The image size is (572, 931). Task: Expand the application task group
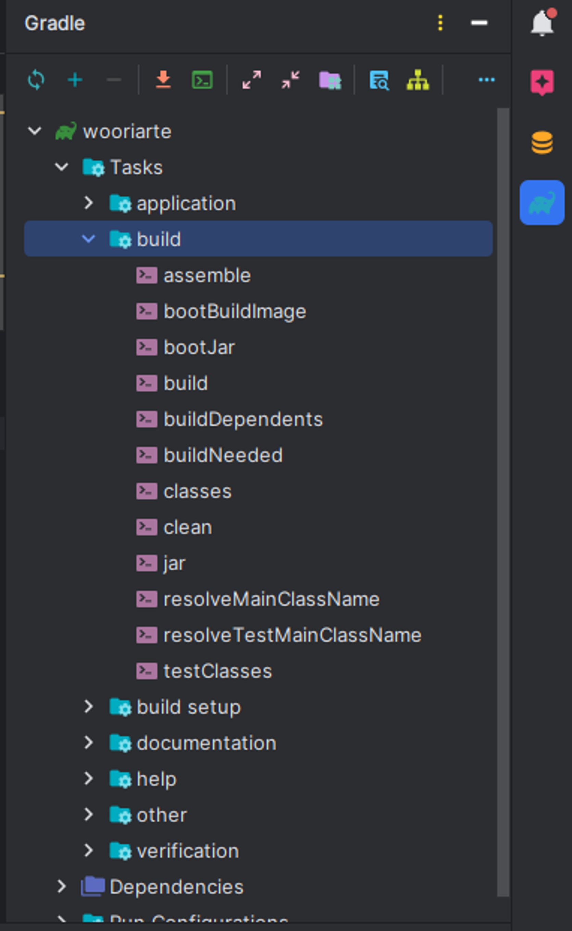[88, 203]
